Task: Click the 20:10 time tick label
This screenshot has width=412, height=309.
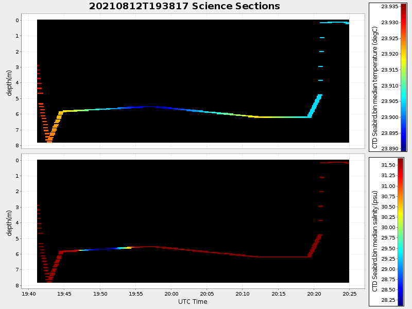Action: [x=243, y=294]
